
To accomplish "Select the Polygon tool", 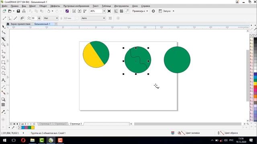I will (3, 73).
